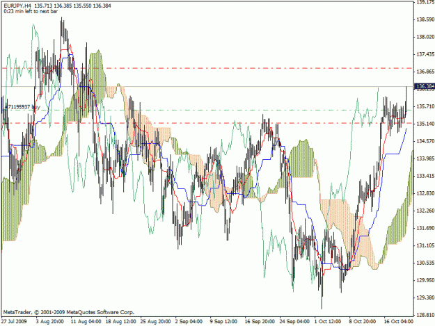The height and width of the screenshot is (326, 435).
Task: Click the 138.020 price axis label
Action: pos(425,37)
